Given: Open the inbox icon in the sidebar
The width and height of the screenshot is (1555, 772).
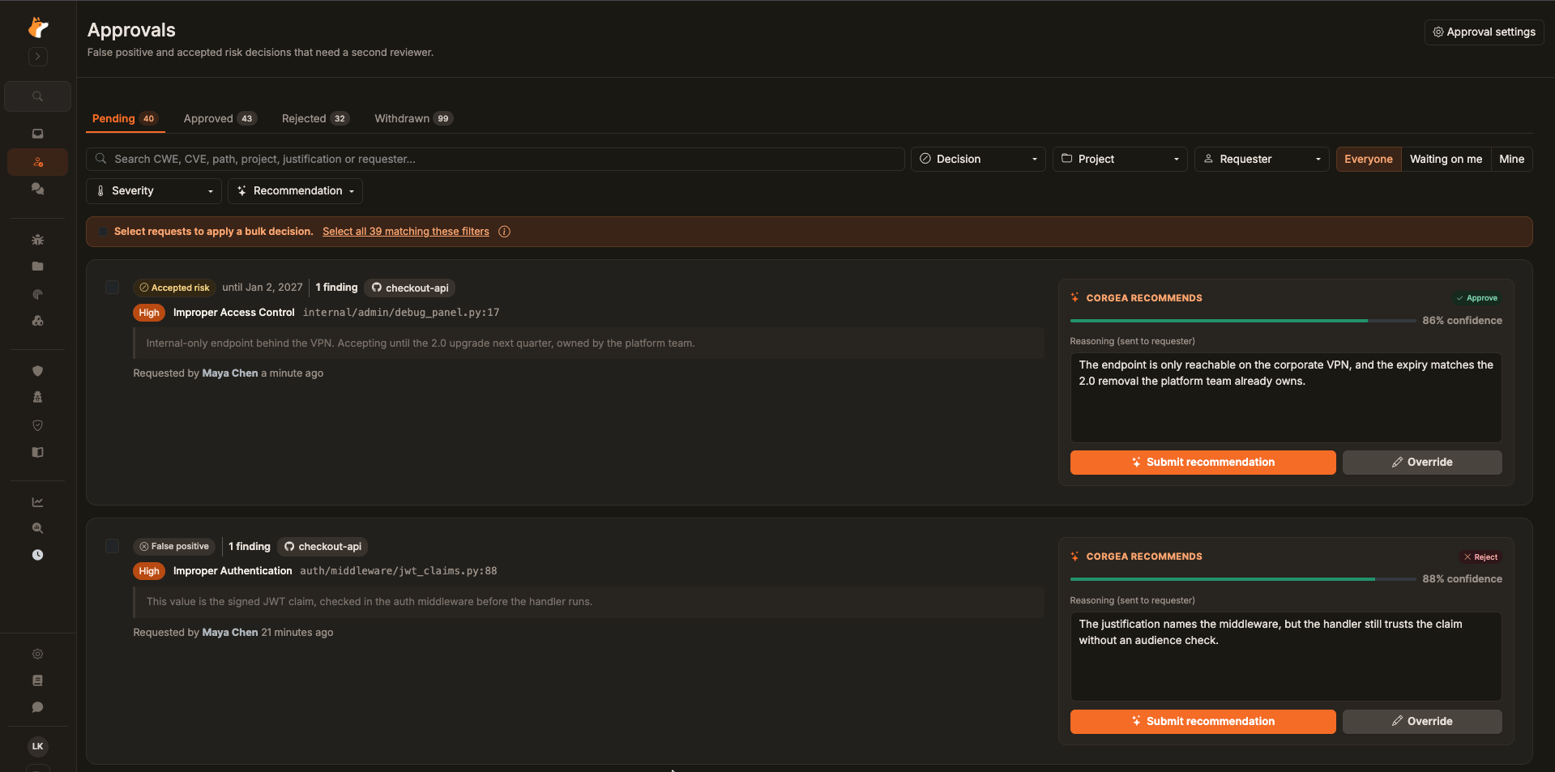Looking at the screenshot, I should click(x=37, y=134).
